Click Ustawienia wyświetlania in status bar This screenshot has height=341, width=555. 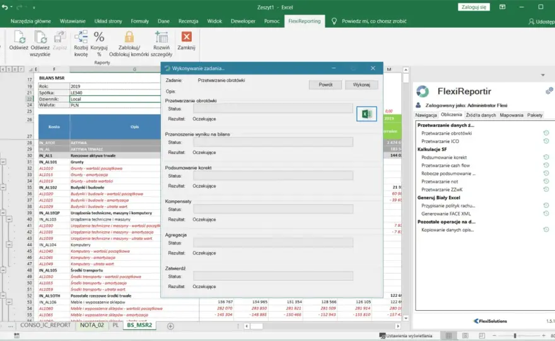(x=406, y=335)
